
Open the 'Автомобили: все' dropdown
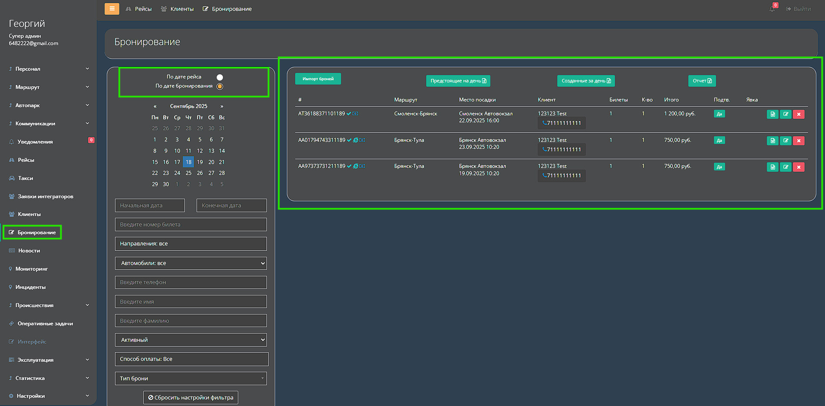pyautogui.click(x=191, y=263)
